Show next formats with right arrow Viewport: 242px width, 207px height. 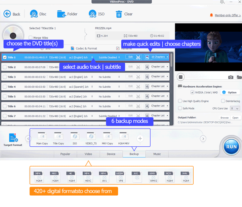[x=203, y=139]
